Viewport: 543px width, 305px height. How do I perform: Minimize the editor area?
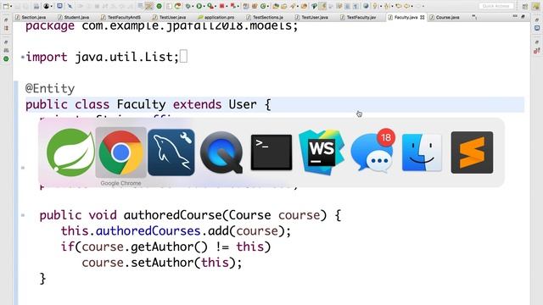click(x=515, y=16)
